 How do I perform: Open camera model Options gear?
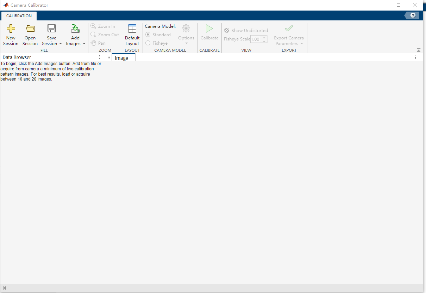tap(186, 29)
